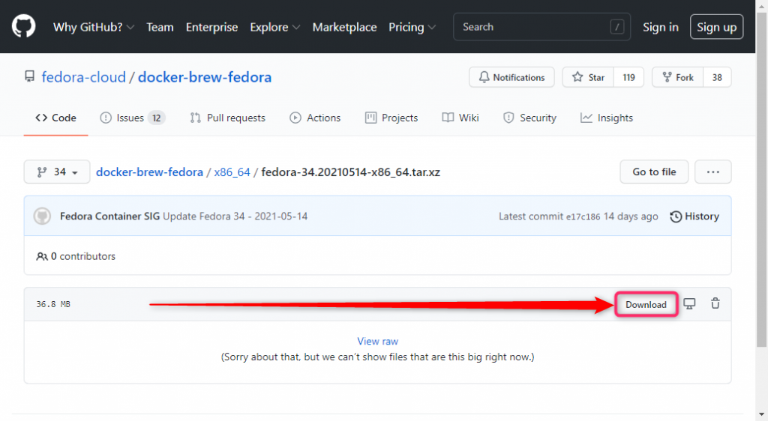Click the Fedora Container SIG avatar
Image resolution: width=768 pixels, height=421 pixels.
(42, 216)
